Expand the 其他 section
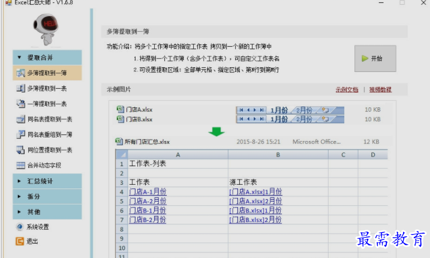This screenshot has width=430, height=258. [x=47, y=212]
